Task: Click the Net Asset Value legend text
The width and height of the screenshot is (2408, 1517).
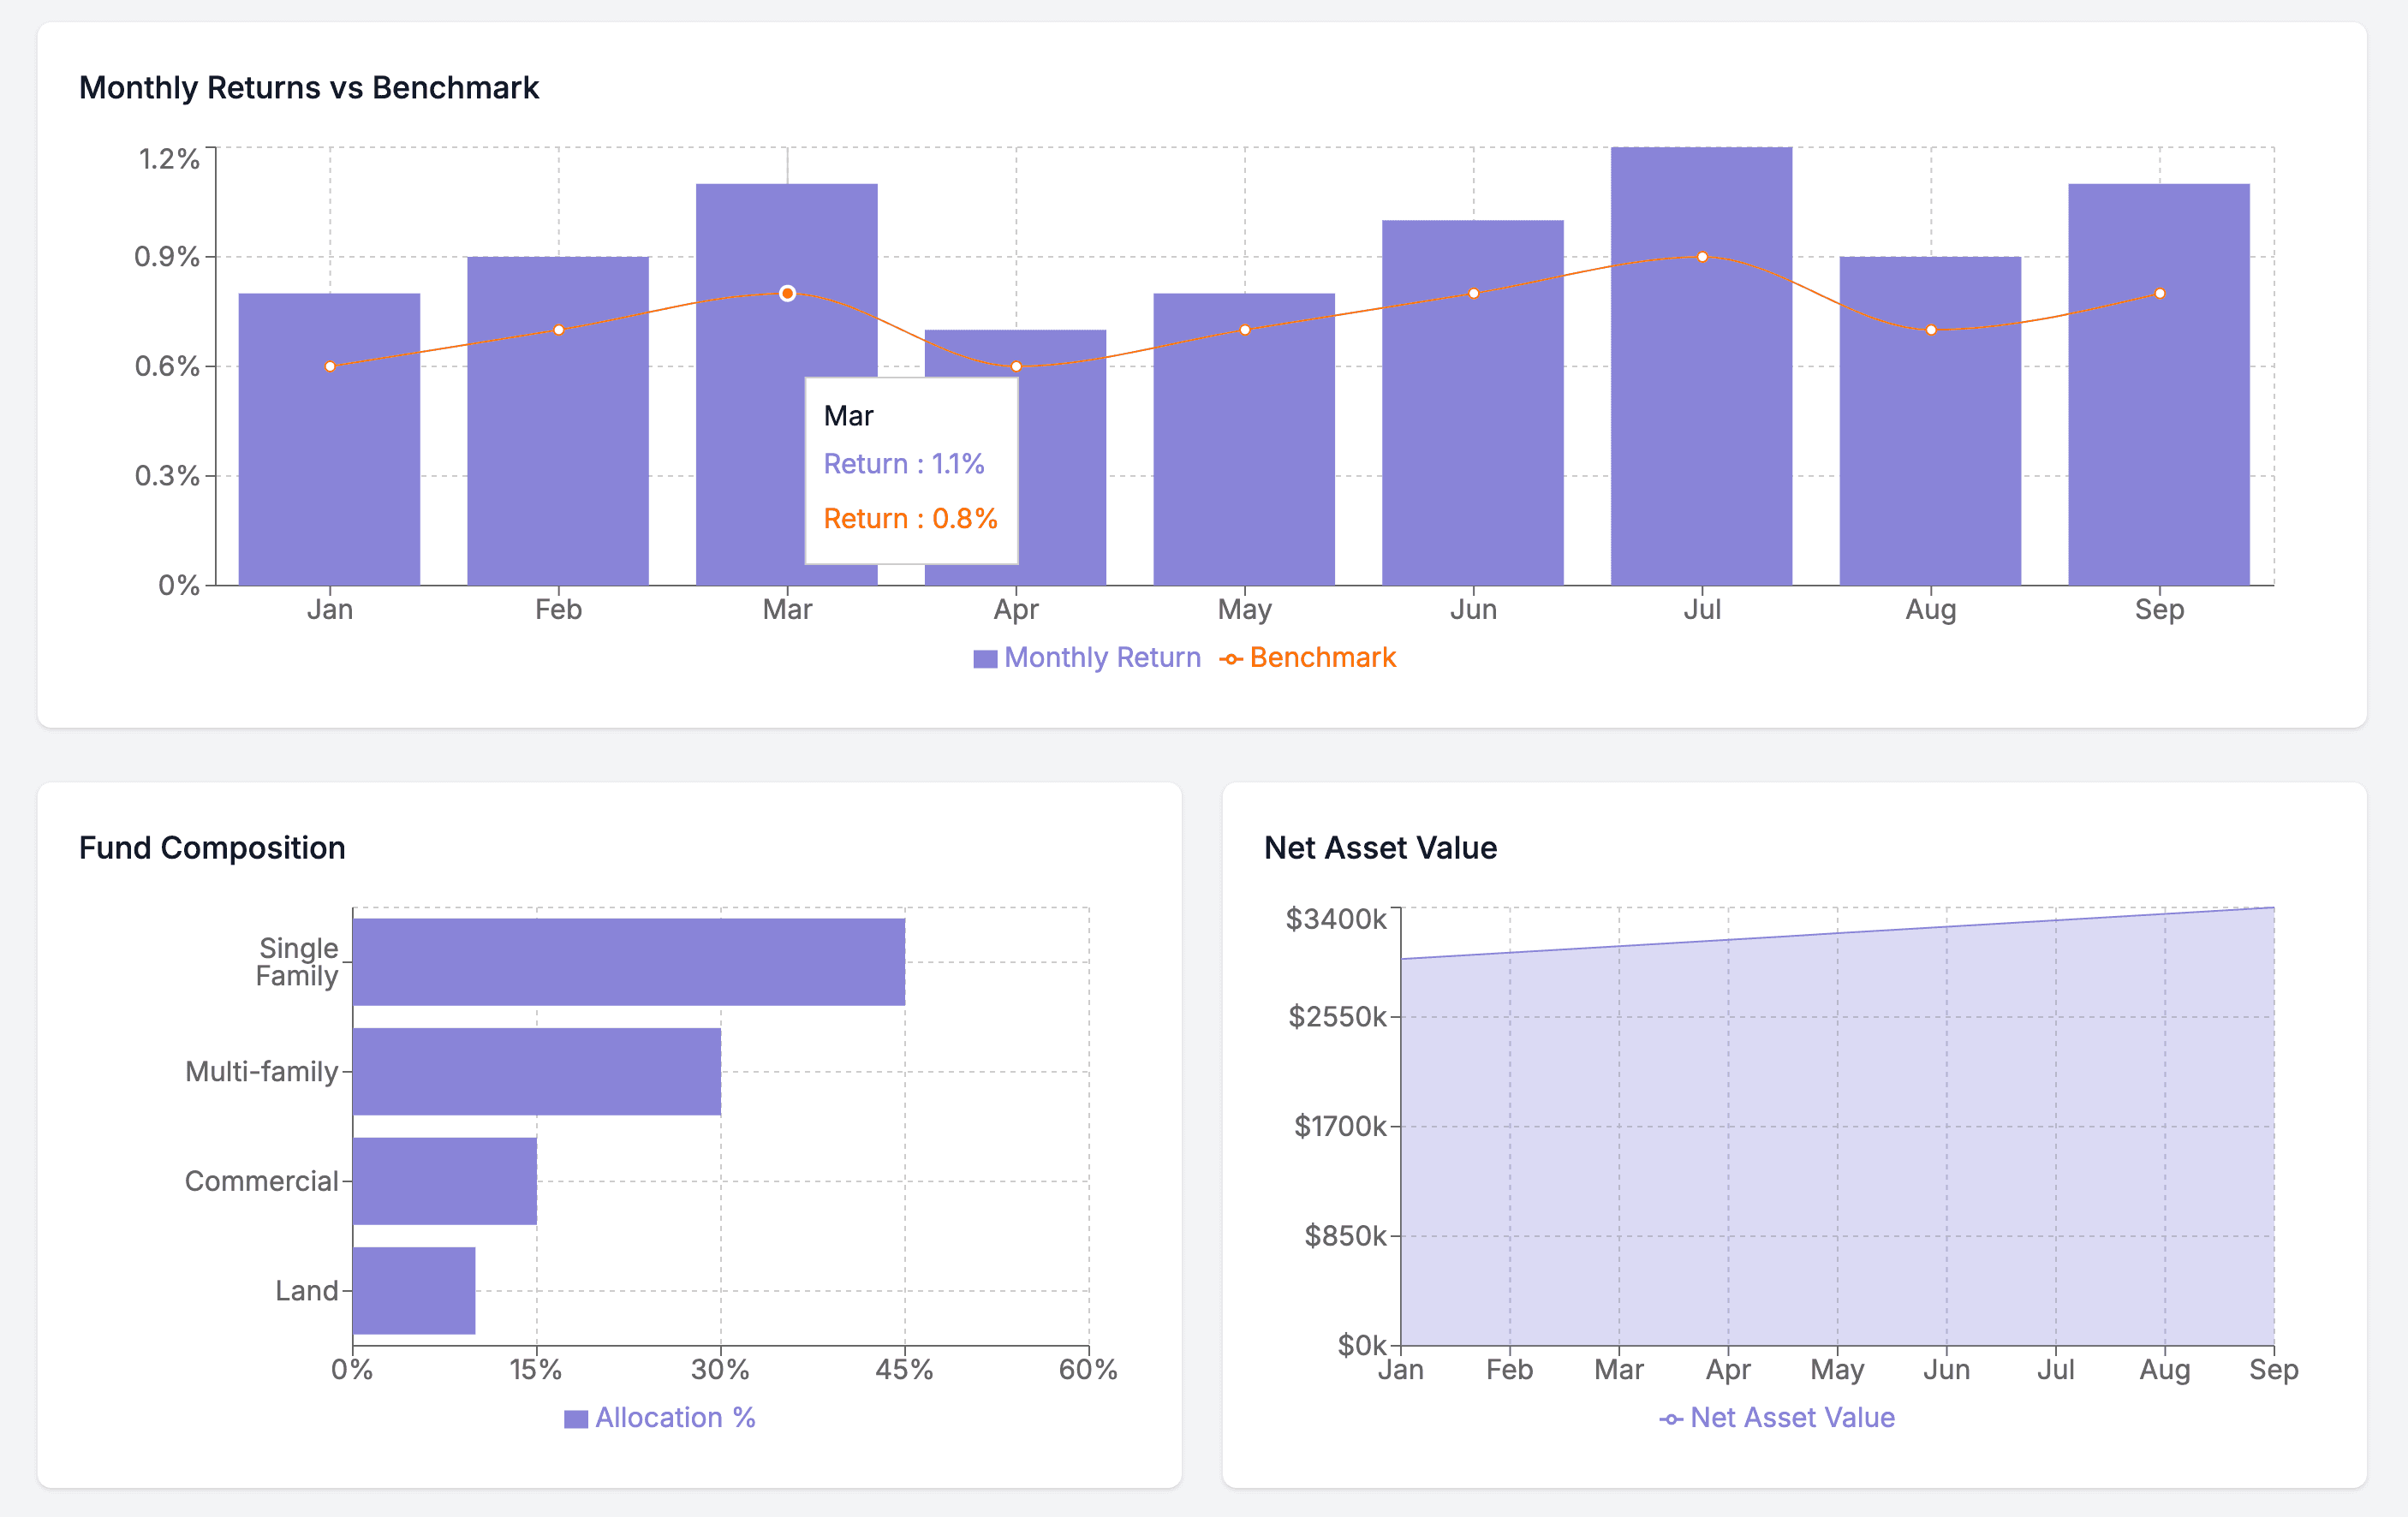Action: (1792, 1418)
